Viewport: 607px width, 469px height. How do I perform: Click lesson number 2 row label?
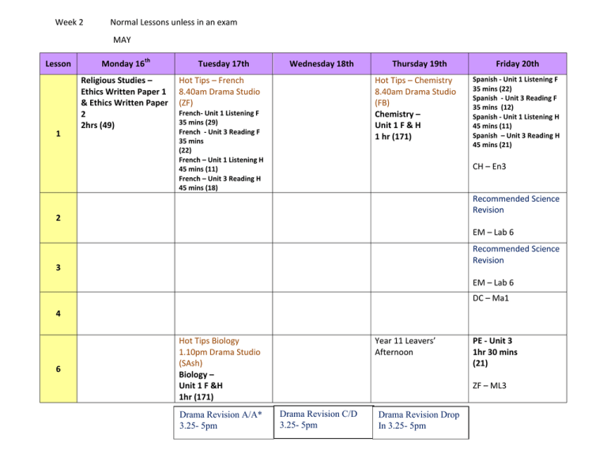pos(58,217)
